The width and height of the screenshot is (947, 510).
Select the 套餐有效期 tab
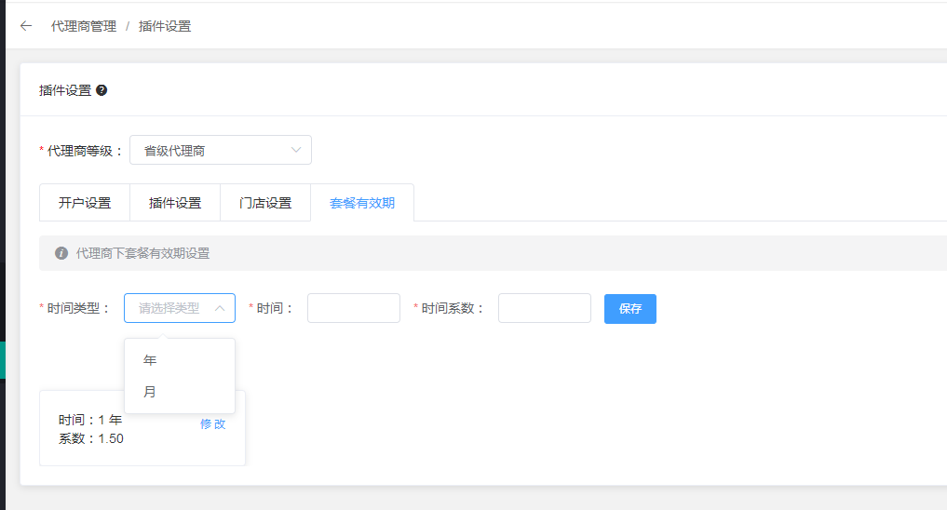point(362,203)
